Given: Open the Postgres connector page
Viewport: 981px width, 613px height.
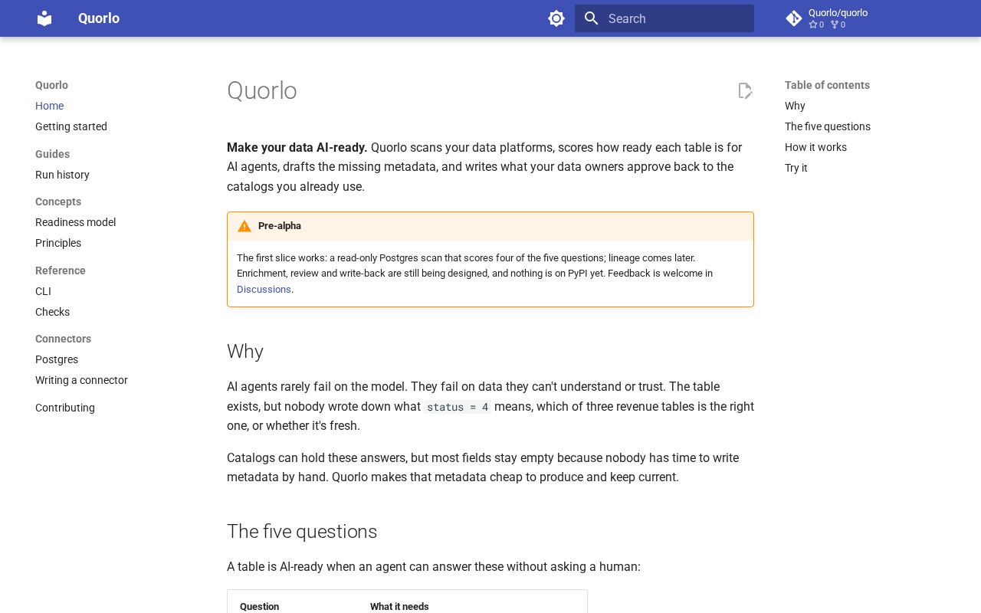Looking at the screenshot, I should (57, 359).
